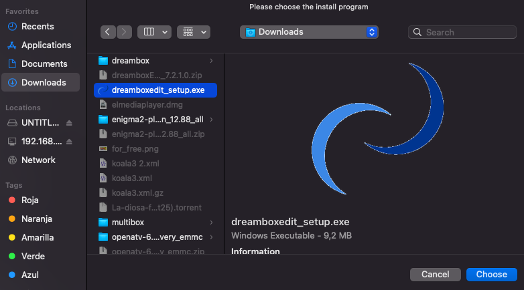Viewport: 524px width, 290px height.
Task: Click the Choose button
Action: tap(491, 275)
